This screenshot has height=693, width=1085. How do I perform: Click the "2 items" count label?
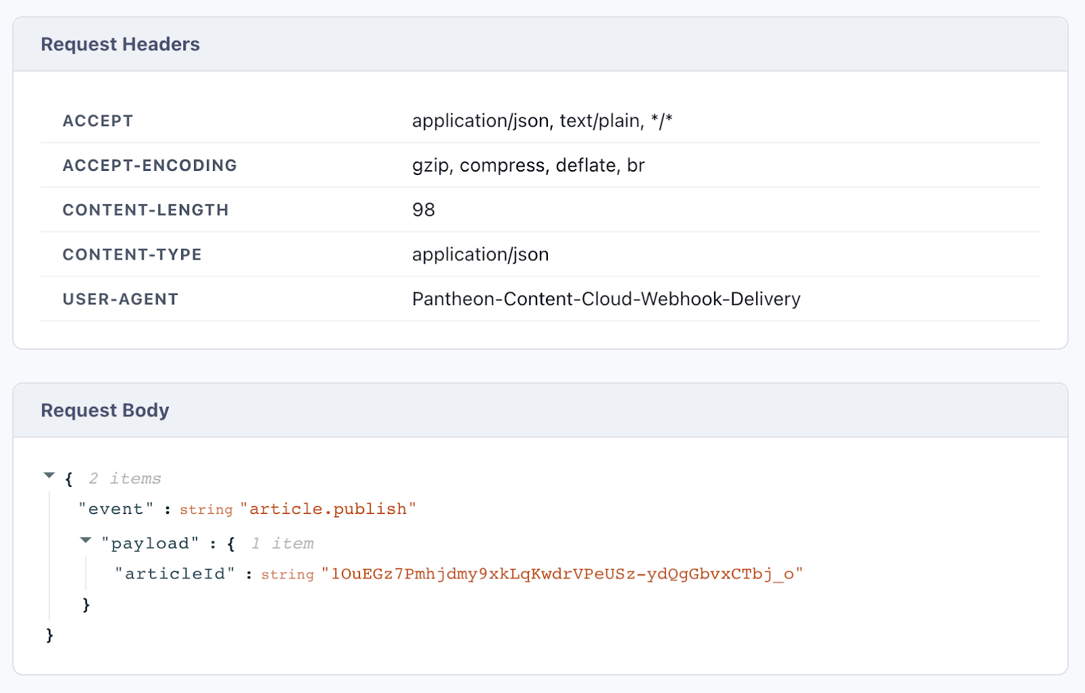point(125,479)
